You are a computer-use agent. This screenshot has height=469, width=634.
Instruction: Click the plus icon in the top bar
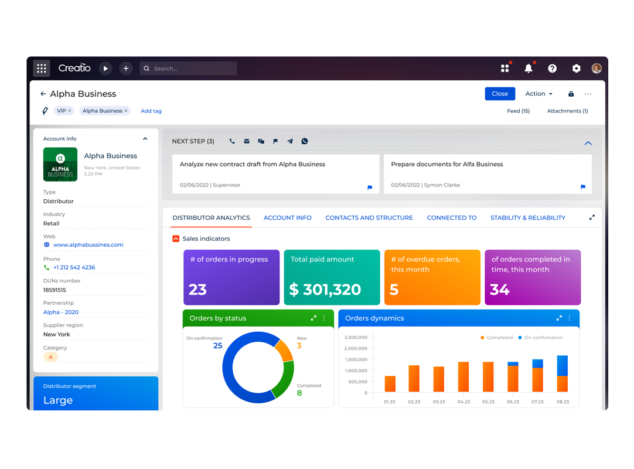coord(125,68)
